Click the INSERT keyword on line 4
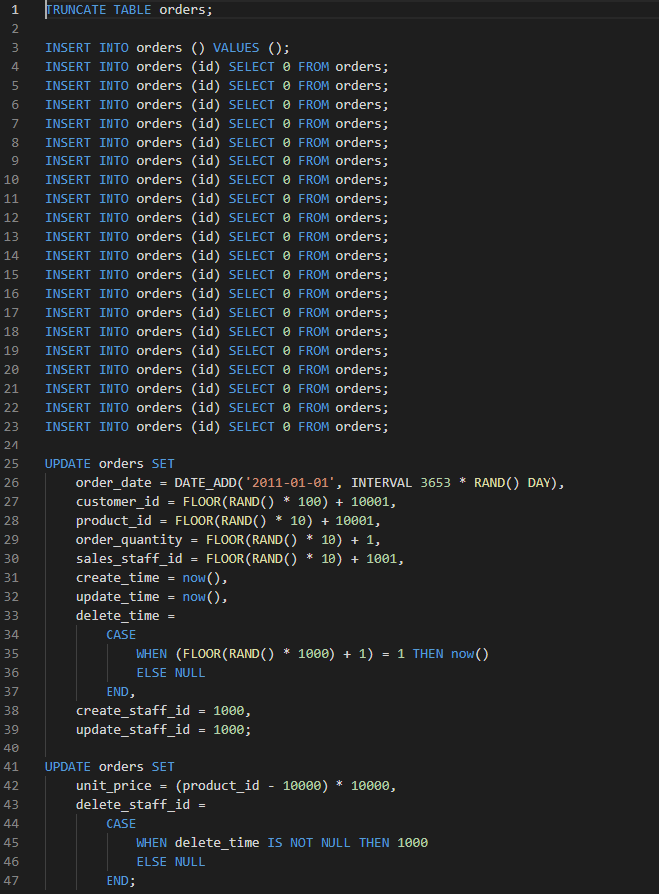 pyautogui.click(x=68, y=66)
